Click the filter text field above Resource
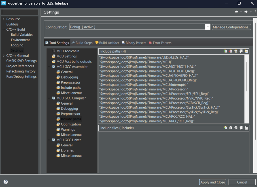The height and width of the screenshot is (187, 257). pos(20,12)
